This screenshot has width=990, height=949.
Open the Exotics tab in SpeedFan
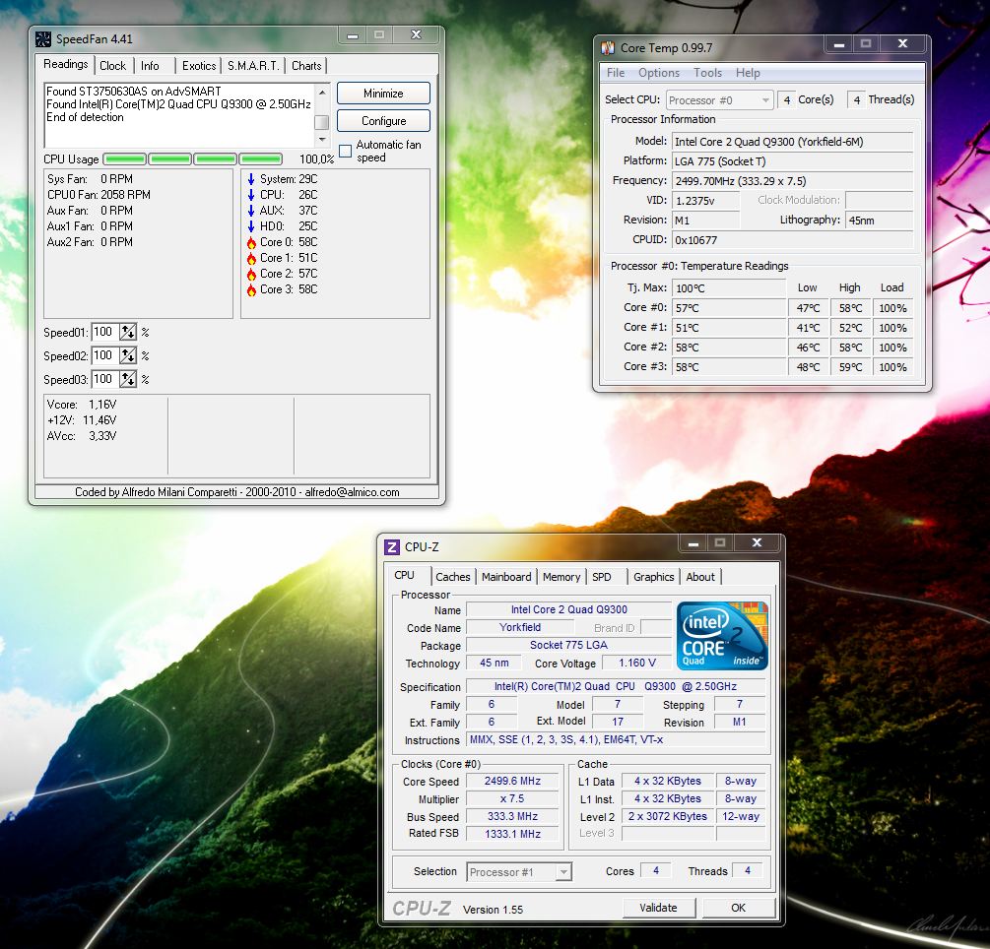pyautogui.click(x=199, y=66)
